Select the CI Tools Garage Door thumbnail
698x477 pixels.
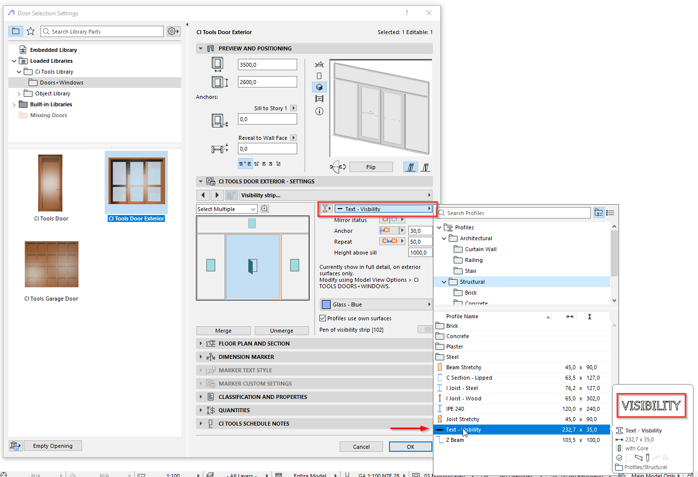point(51,264)
